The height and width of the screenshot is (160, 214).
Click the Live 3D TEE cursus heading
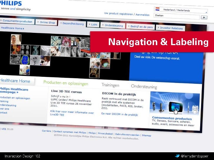tap(66, 91)
